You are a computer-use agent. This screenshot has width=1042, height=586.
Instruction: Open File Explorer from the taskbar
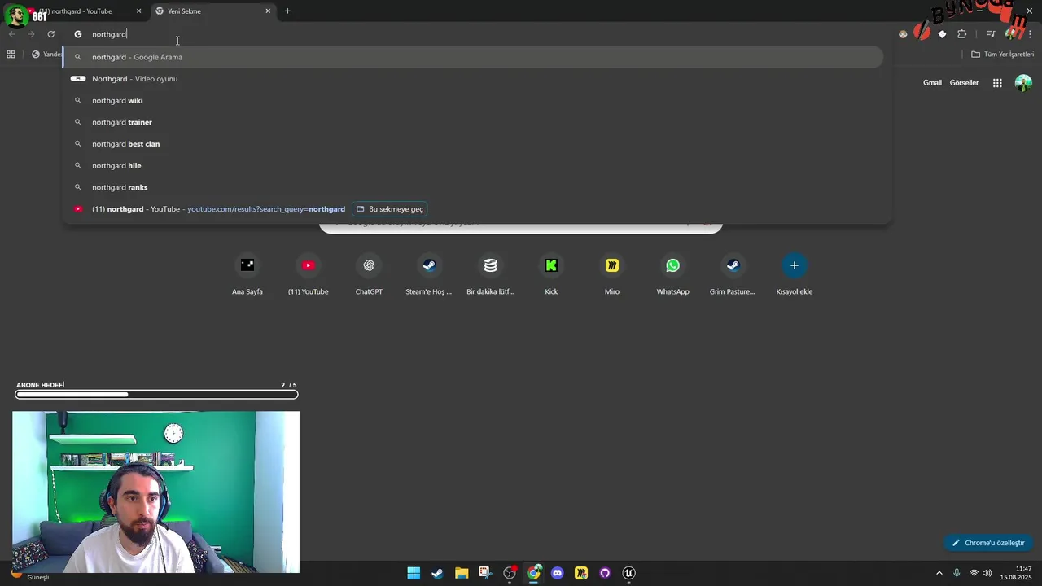(x=462, y=573)
